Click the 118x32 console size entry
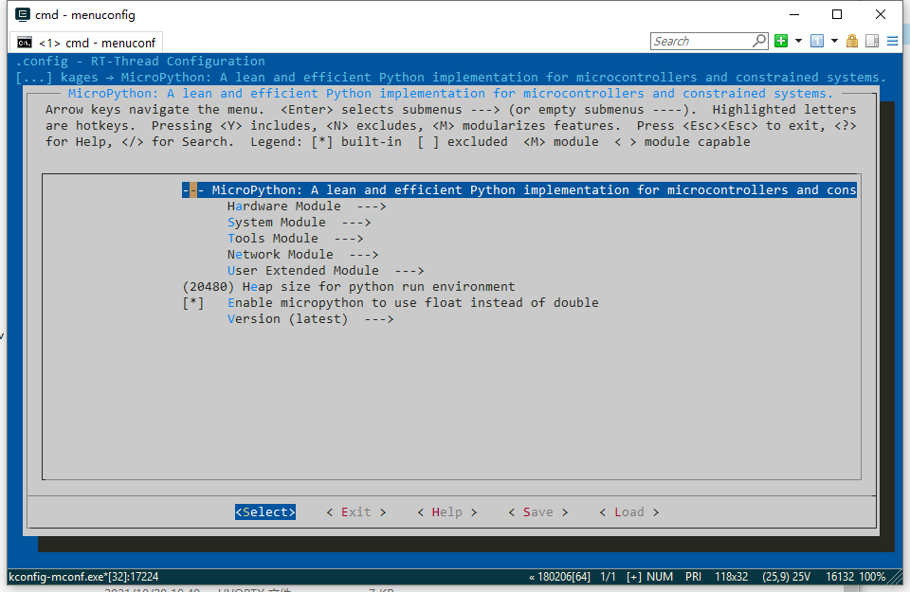 click(x=731, y=577)
